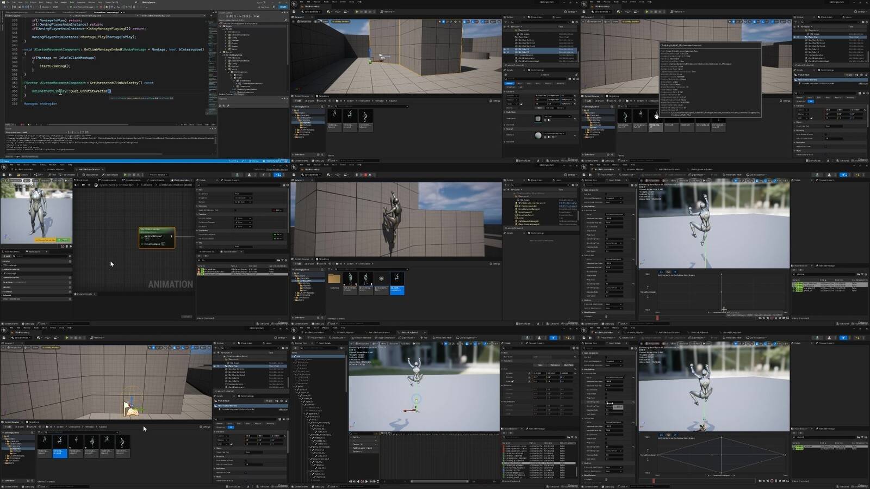The height and width of the screenshot is (489, 870).
Task: Open the Rotation type dropdown in Player Start Transform
Action: click(222, 440)
